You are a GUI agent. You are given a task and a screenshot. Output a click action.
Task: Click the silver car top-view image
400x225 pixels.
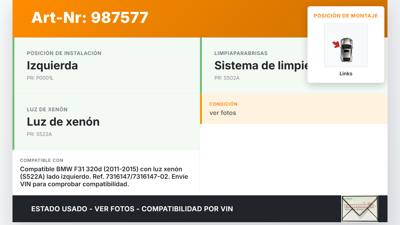[346, 49]
